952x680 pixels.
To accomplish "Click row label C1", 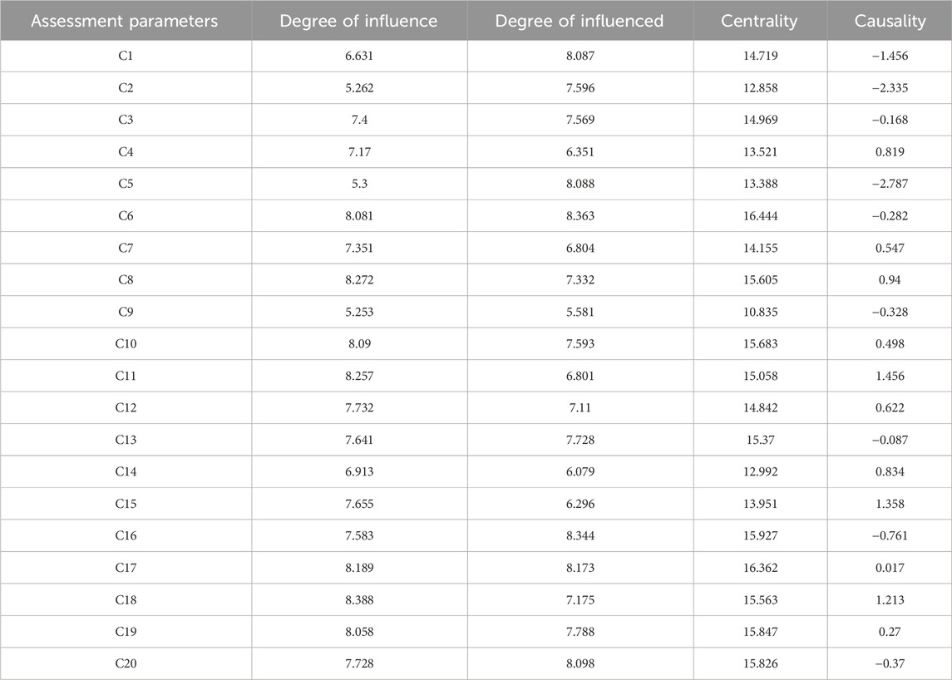I will pos(125,56).
